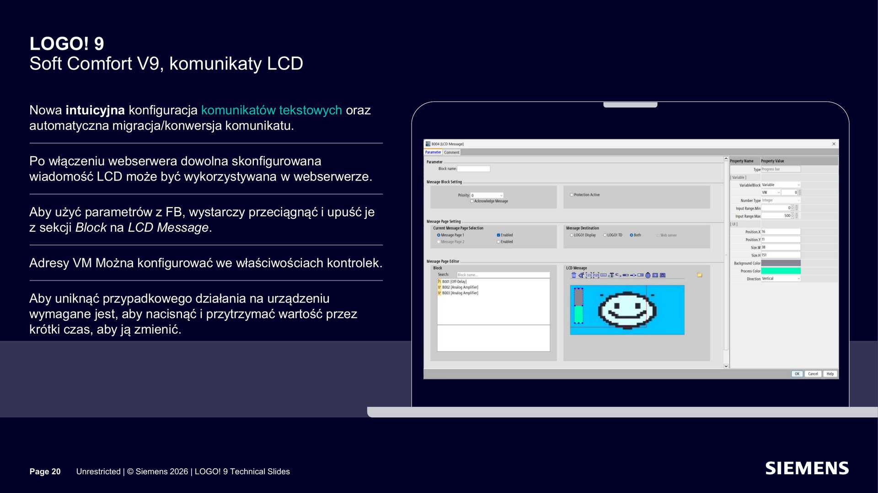Click the OK button
The width and height of the screenshot is (878, 493).
pyautogui.click(x=797, y=374)
